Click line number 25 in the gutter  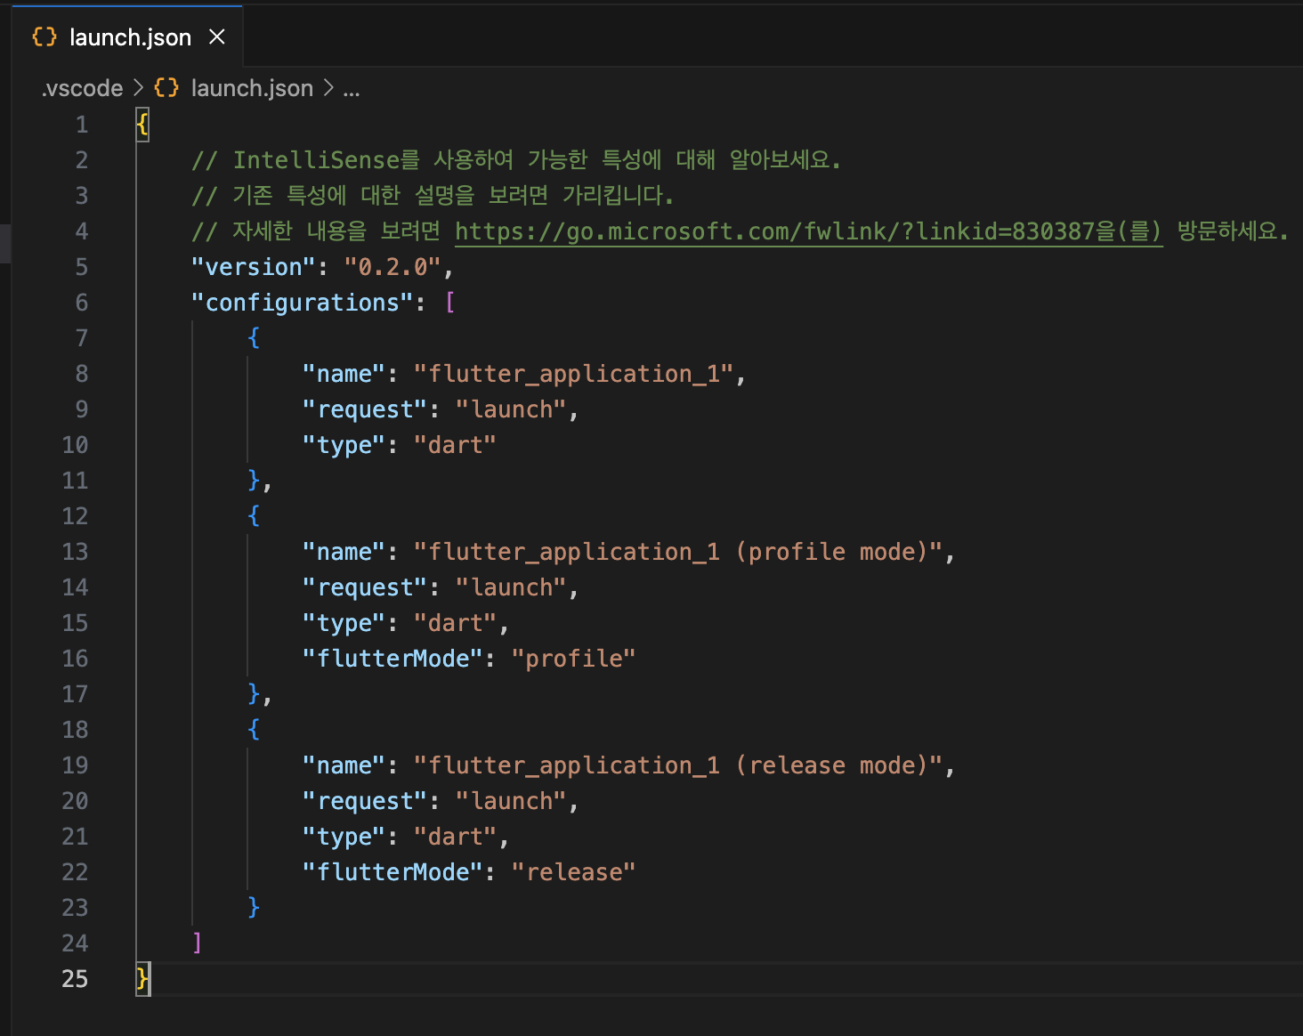coord(75,978)
